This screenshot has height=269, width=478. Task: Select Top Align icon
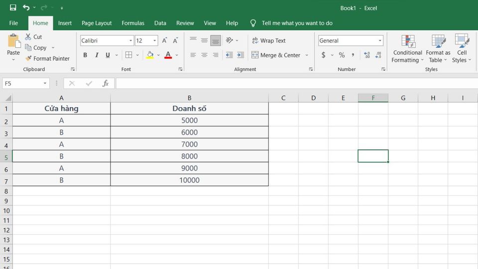pyautogui.click(x=193, y=40)
